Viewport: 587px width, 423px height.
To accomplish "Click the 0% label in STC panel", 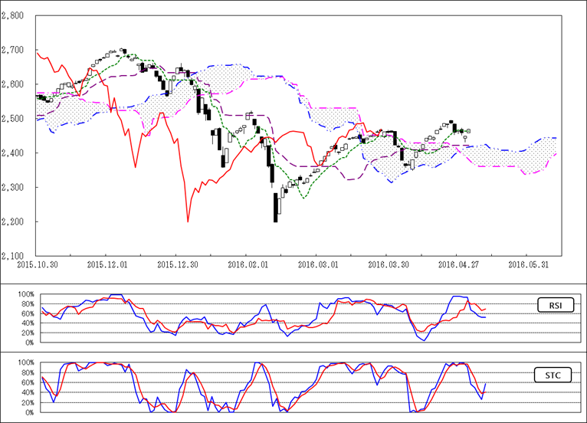I will (x=28, y=413).
